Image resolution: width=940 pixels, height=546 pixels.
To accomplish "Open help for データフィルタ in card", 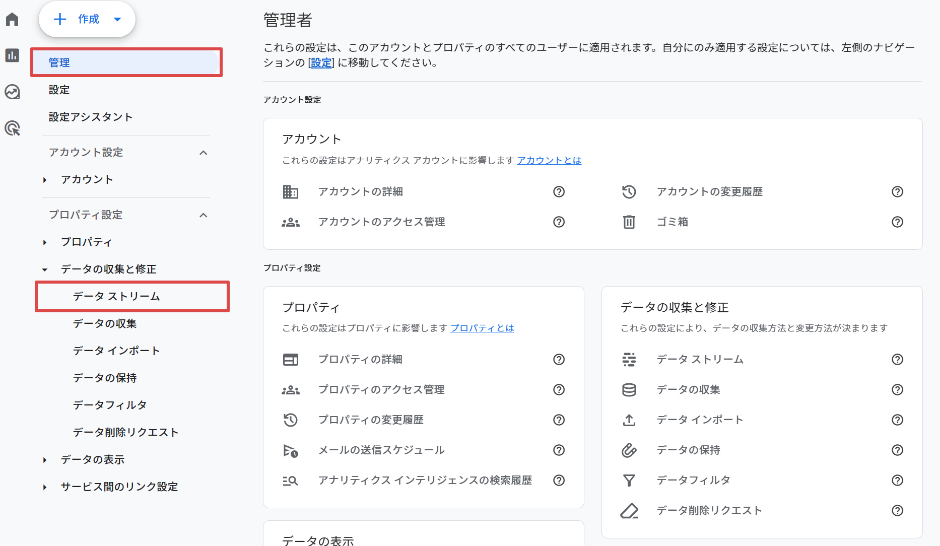I will coord(897,480).
